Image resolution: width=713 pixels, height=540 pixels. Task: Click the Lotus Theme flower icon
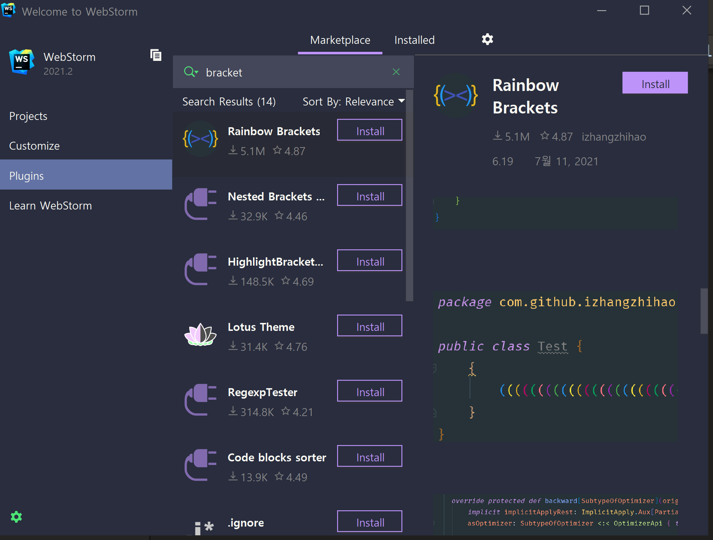point(200,335)
